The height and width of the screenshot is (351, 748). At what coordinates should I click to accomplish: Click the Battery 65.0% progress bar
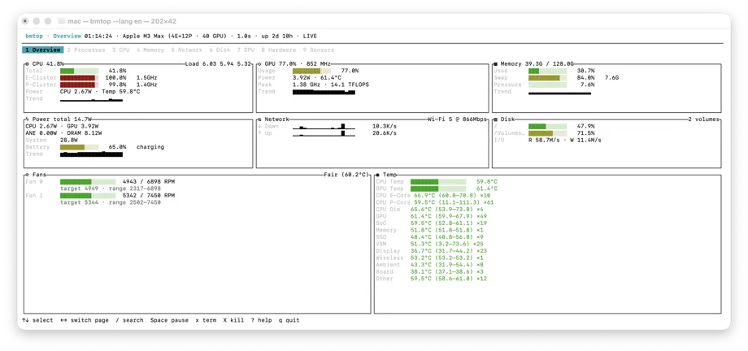coord(79,147)
